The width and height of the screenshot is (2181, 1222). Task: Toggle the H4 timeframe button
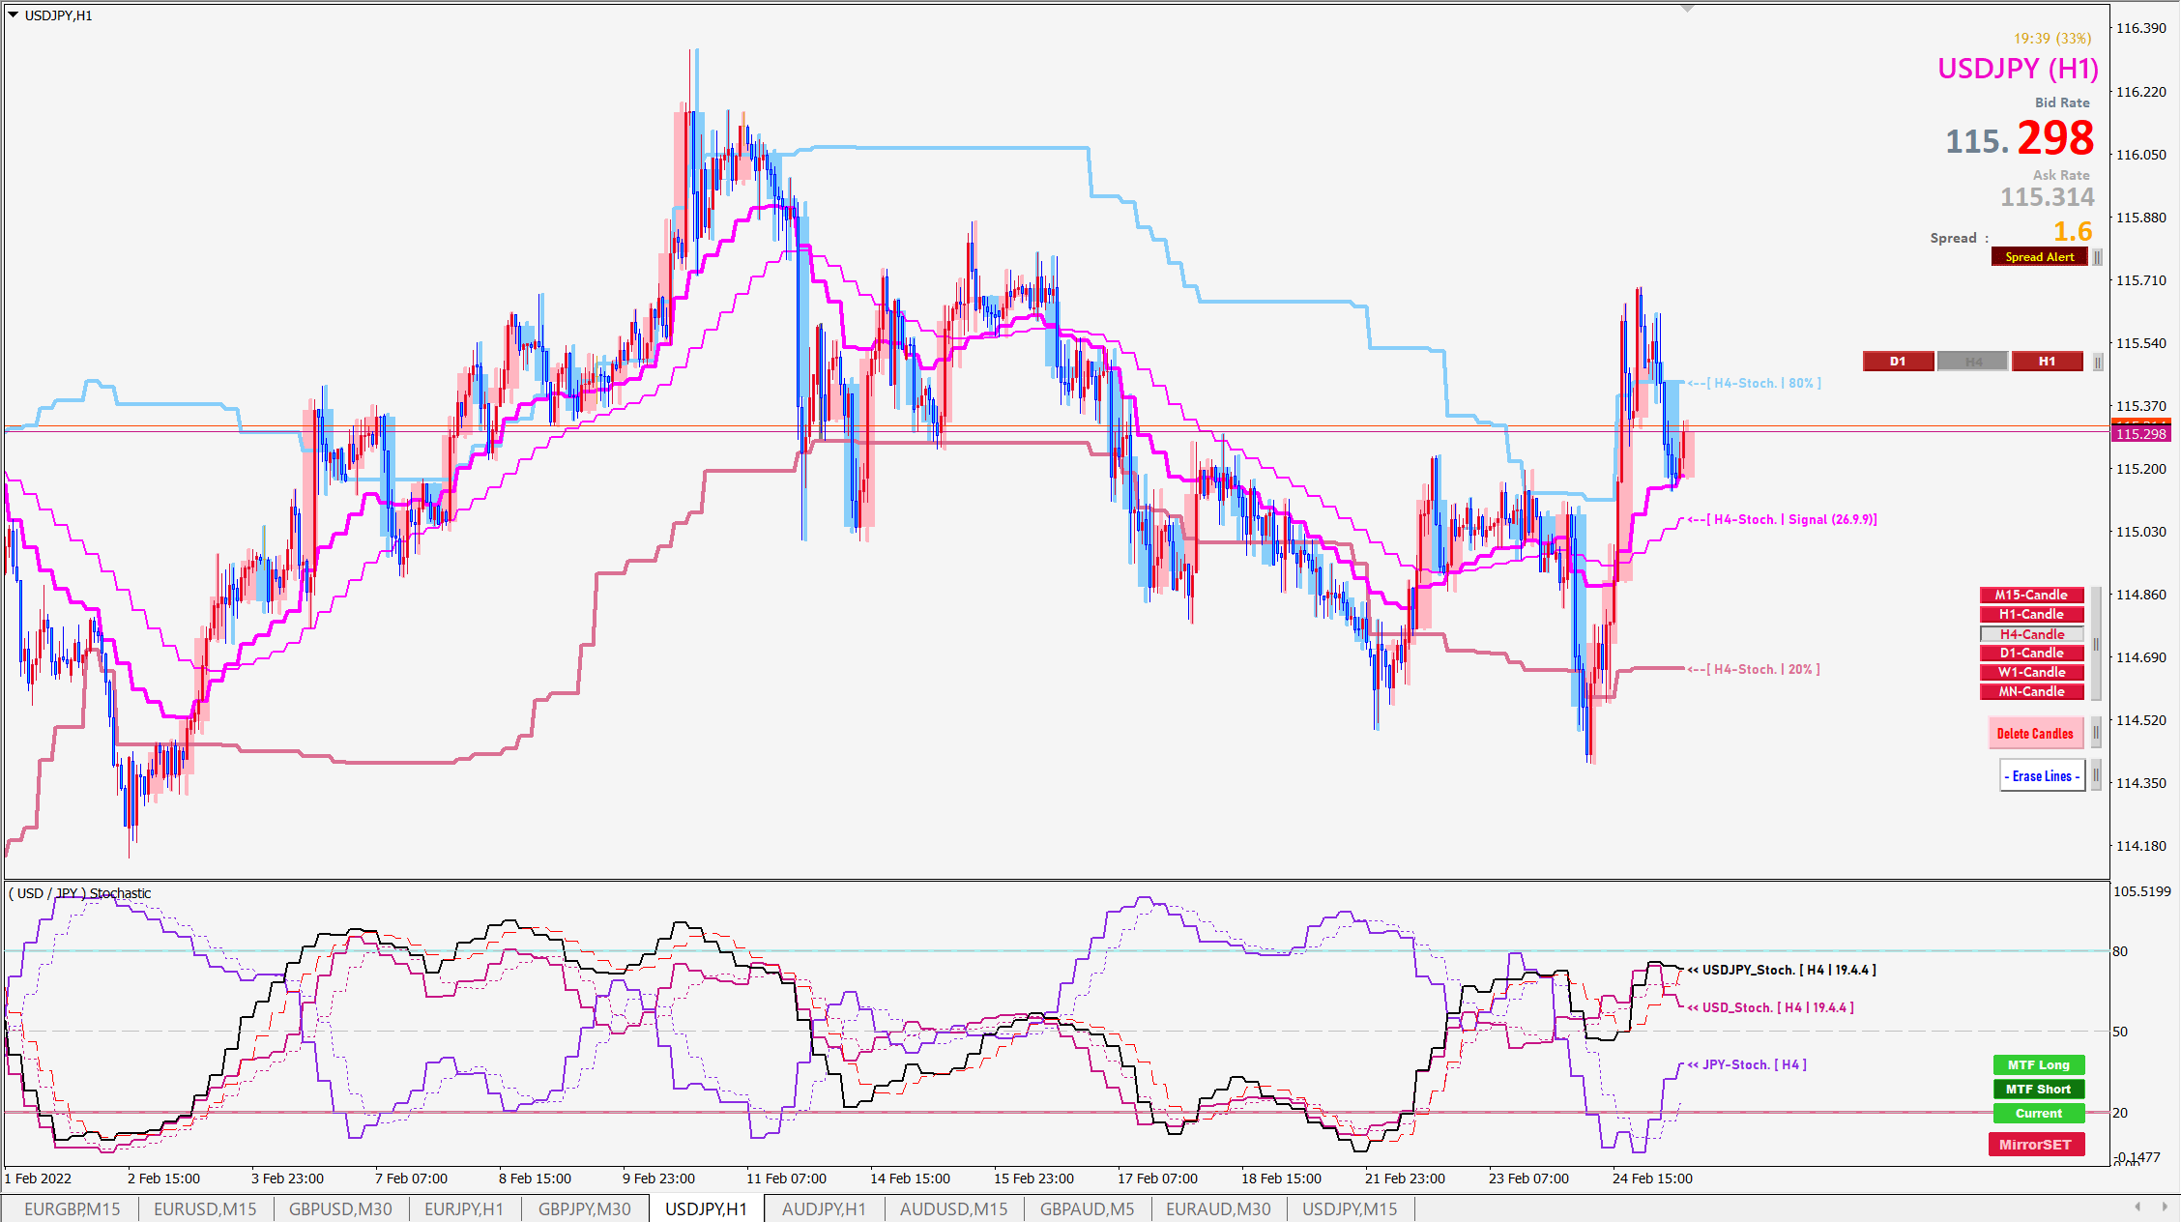tap(1973, 362)
